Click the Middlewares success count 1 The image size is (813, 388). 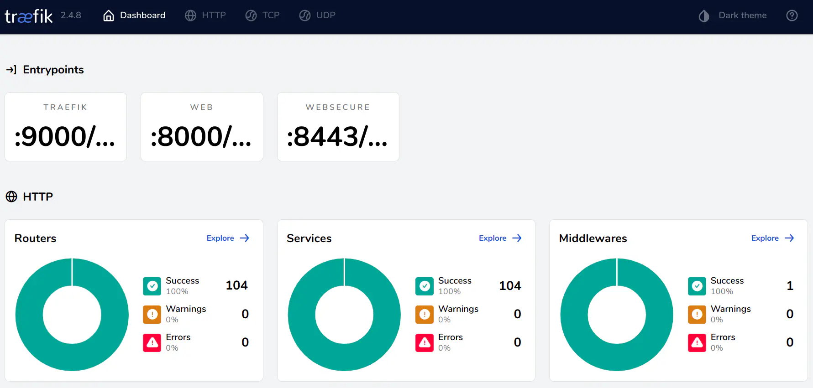point(790,285)
